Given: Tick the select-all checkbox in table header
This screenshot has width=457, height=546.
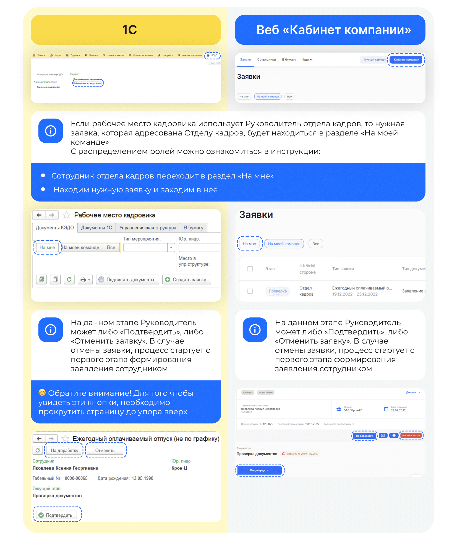Looking at the screenshot, I should coord(250,269).
